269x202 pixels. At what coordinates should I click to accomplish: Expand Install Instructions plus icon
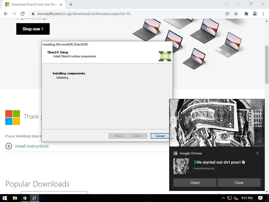[x=9, y=146]
